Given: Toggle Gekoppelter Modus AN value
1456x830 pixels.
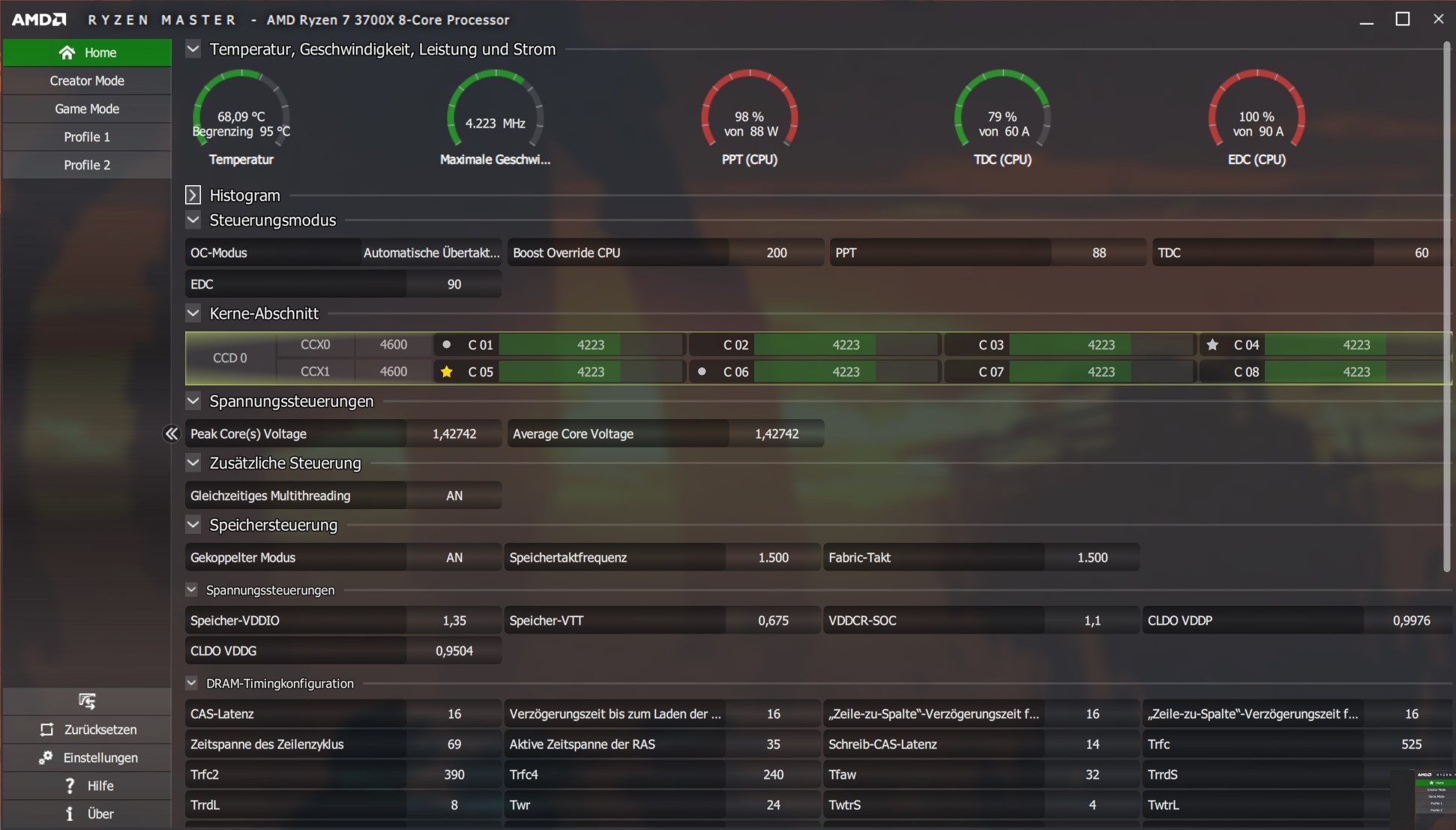Looking at the screenshot, I should (454, 558).
